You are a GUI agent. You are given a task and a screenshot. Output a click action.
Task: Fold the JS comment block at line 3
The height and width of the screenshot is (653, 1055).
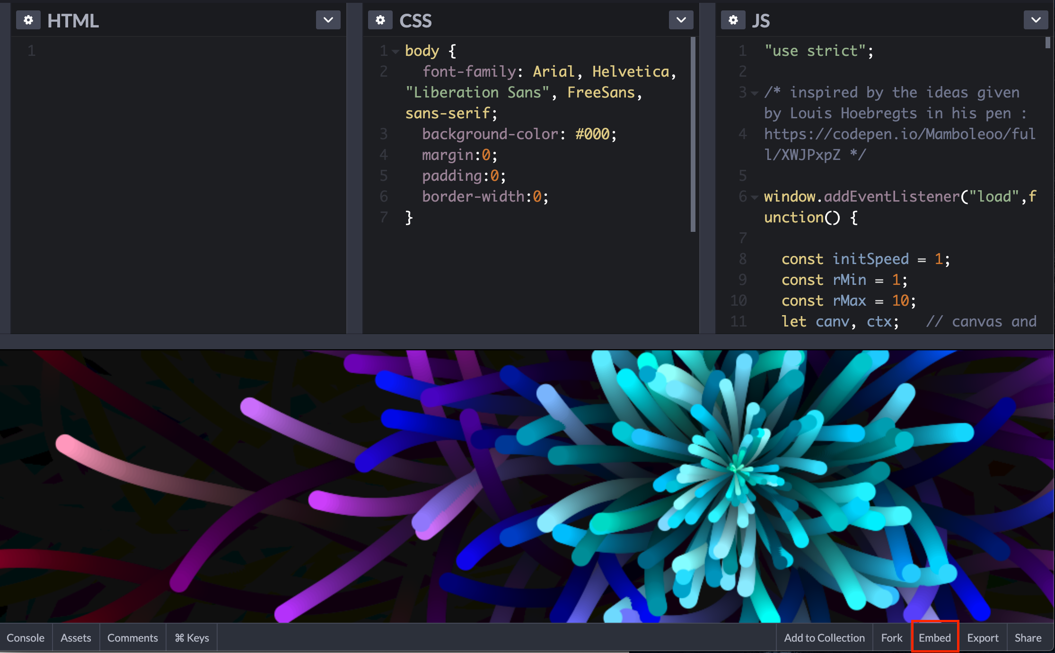coord(755,93)
